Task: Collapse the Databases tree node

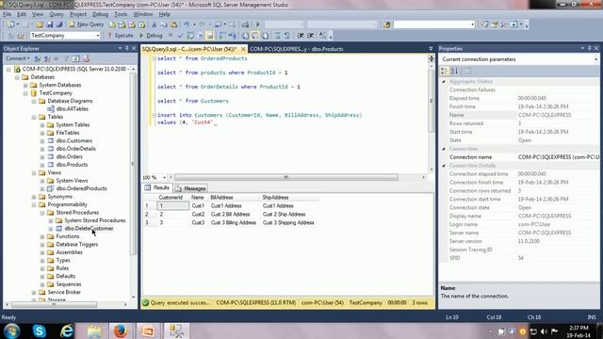Action: [x=17, y=77]
